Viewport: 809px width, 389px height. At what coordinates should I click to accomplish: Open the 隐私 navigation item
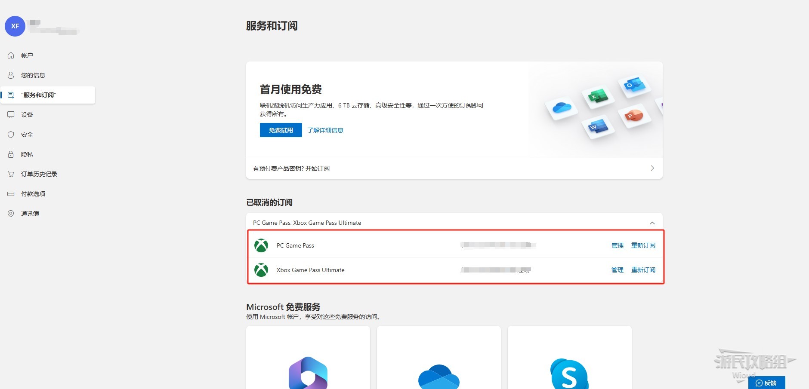coord(48,154)
